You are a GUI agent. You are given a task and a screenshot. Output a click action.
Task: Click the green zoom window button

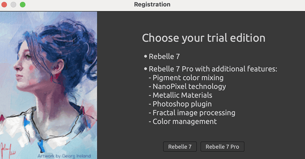pyautogui.click(x=22, y=5)
